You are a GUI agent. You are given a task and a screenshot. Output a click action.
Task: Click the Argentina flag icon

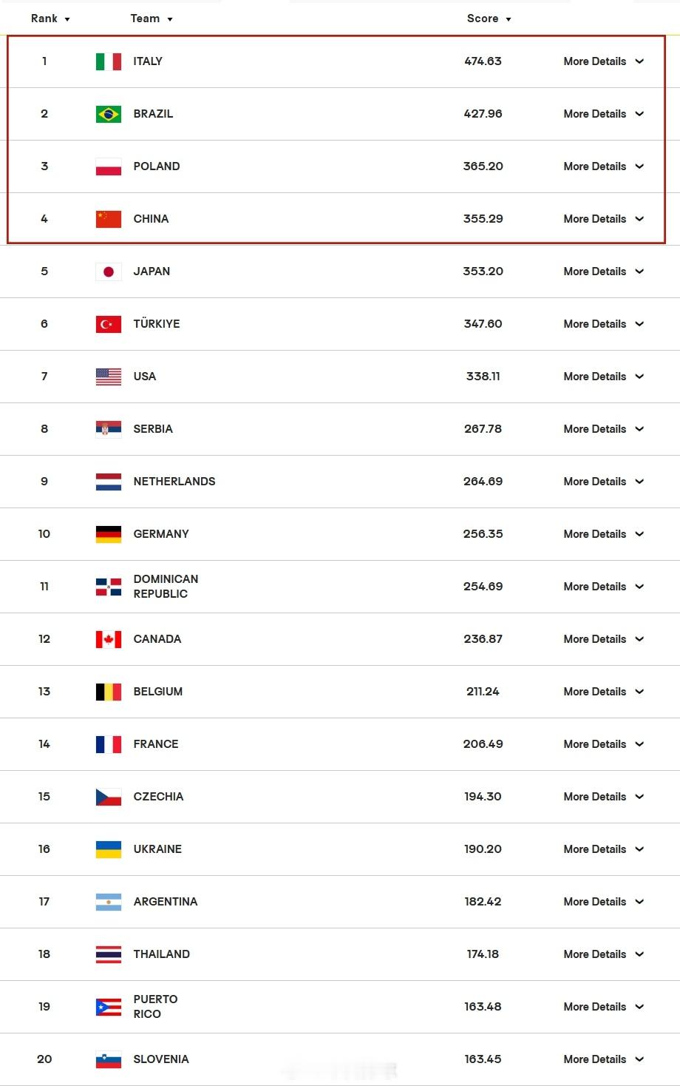pos(109,902)
